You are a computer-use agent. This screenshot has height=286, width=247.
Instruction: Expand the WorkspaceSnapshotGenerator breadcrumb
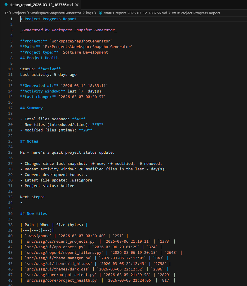[x=56, y=13]
